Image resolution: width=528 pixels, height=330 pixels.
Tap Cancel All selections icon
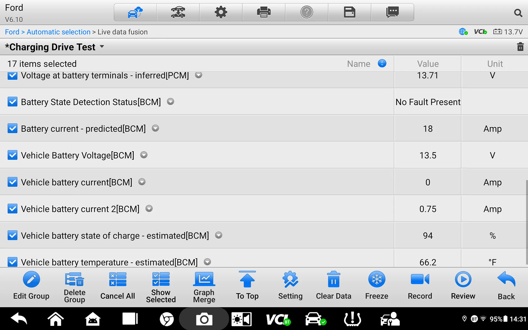(x=118, y=279)
